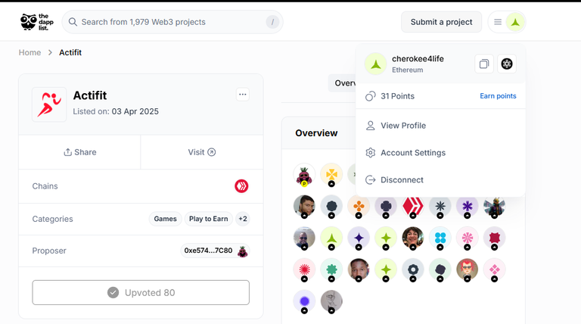Open the hamburger account menu in header

coord(498,22)
